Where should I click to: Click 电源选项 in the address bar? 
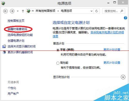click(x=66, y=11)
